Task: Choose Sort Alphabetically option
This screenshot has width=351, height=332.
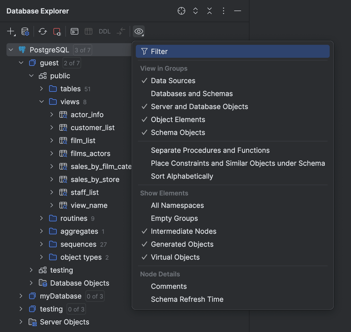Action: [182, 176]
